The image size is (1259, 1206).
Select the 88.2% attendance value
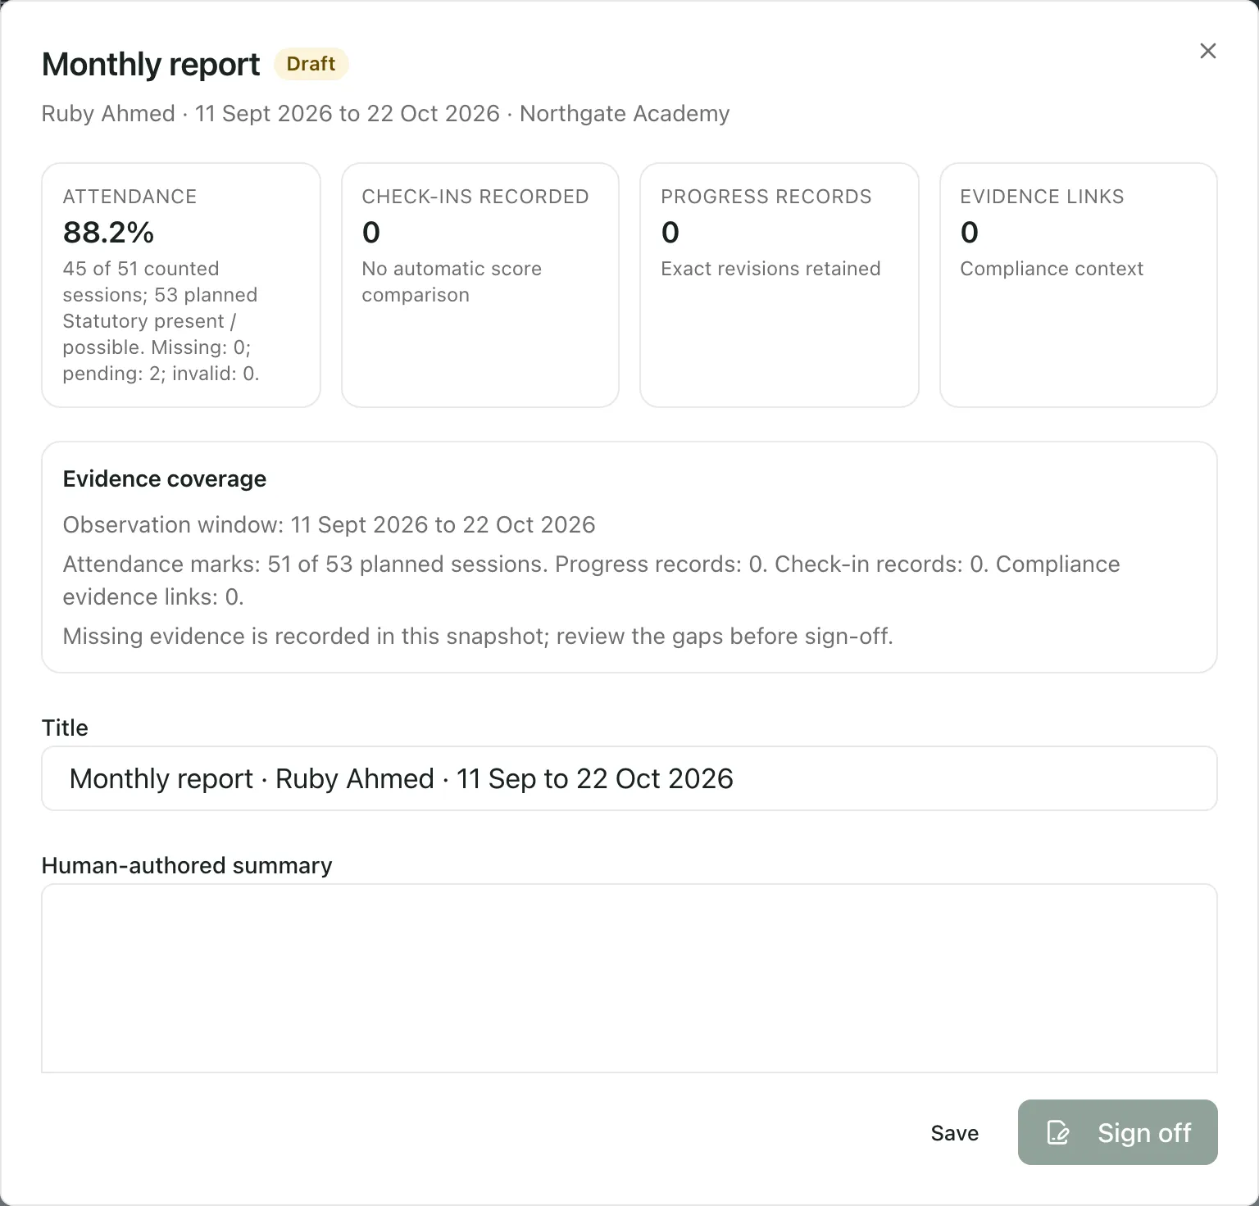(x=108, y=233)
